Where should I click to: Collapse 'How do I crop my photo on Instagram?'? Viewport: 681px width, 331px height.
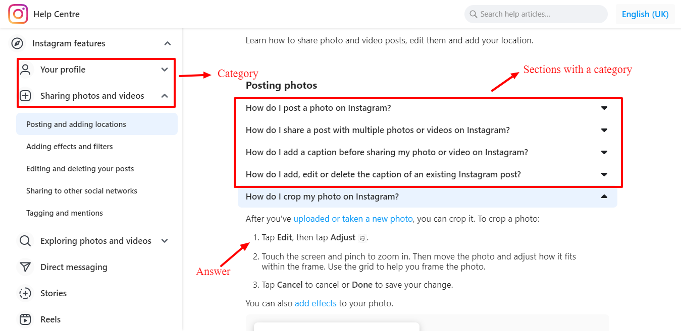point(604,196)
